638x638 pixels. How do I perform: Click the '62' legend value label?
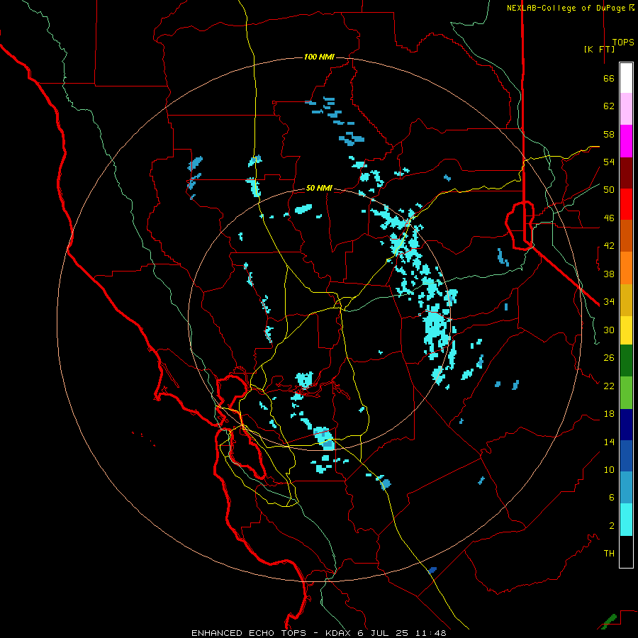[609, 106]
